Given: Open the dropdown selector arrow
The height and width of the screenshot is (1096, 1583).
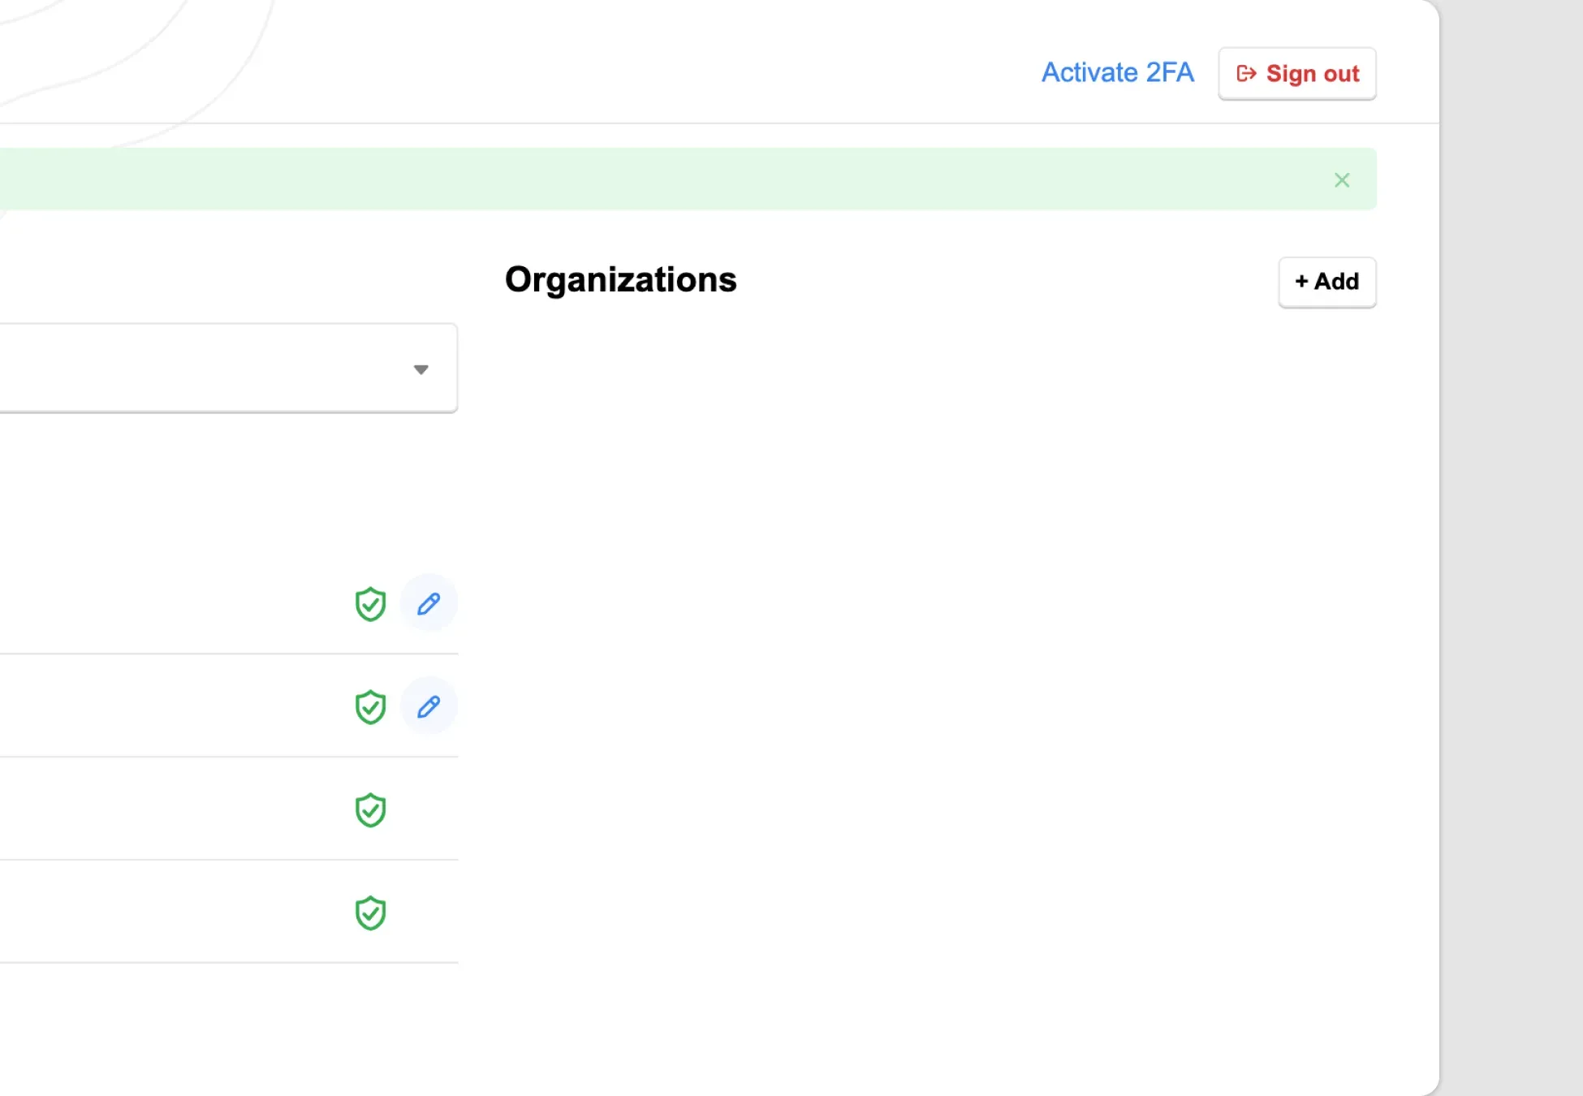Looking at the screenshot, I should (x=421, y=369).
